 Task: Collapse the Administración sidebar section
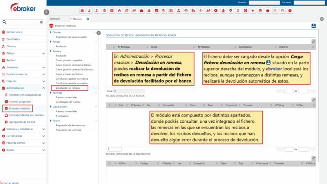click(x=43, y=88)
